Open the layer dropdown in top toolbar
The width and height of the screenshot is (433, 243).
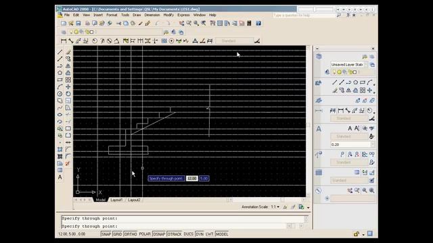pyautogui.click(x=116, y=32)
